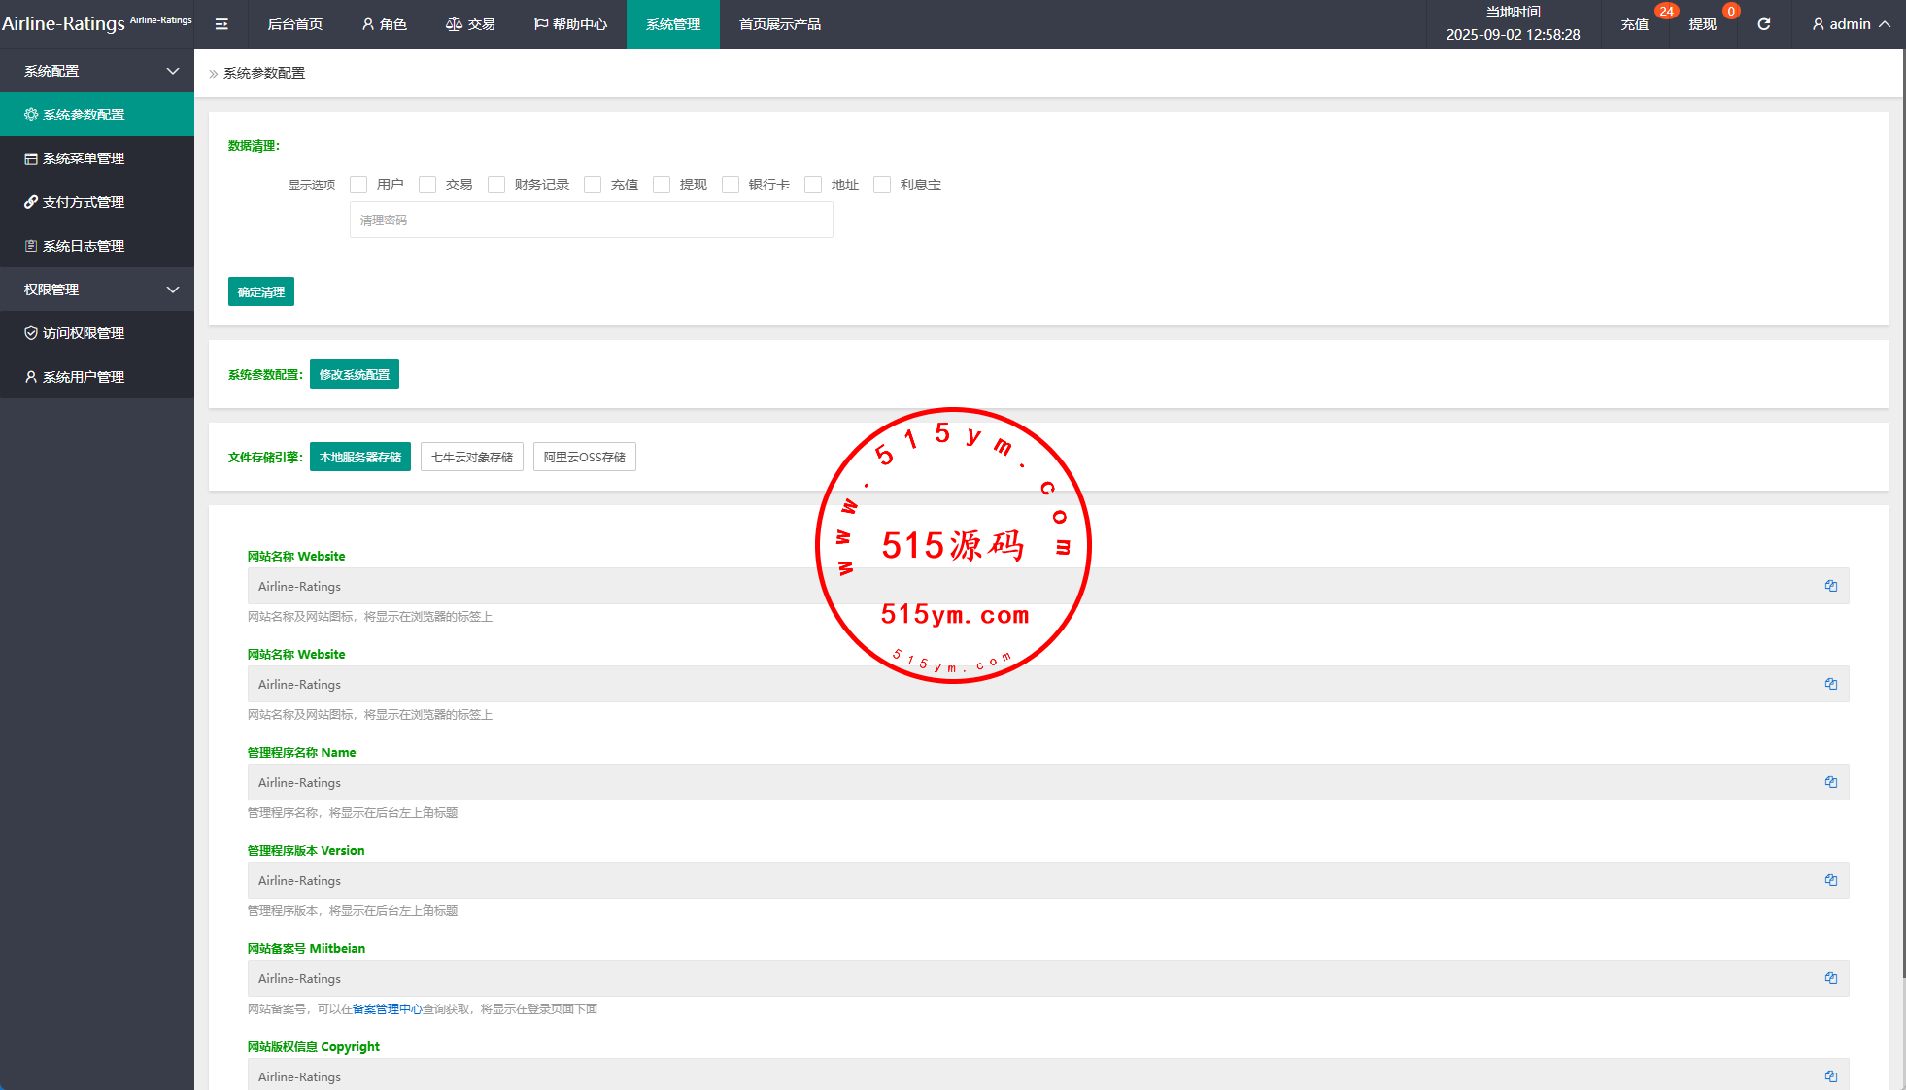Open 系统菜单管理 from the sidebar

pos(84,158)
